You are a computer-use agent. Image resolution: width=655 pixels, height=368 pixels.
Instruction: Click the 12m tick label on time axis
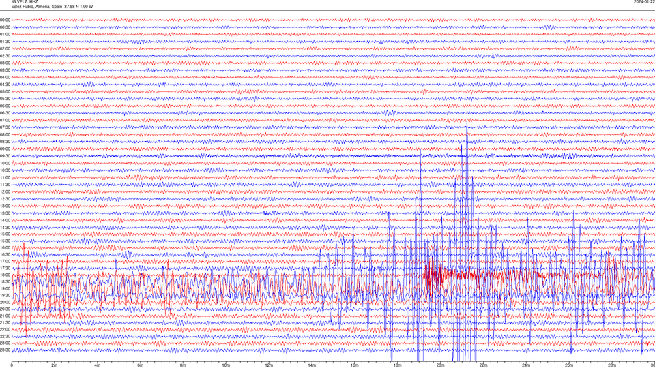[269, 365]
